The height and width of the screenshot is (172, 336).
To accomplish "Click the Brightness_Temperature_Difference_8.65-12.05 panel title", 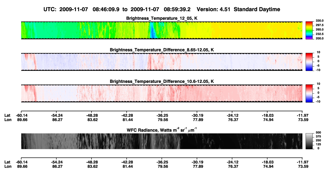I will click(x=162, y=50).
